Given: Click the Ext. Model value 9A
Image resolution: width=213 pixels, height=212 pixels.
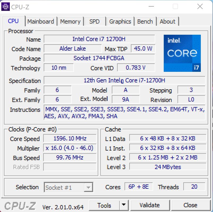Looking at the screenshot, I should pyautogui.click(x=126, y=99).
